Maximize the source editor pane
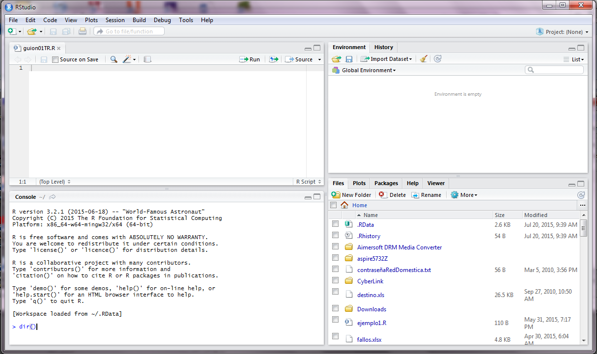 tap(317, 48)
